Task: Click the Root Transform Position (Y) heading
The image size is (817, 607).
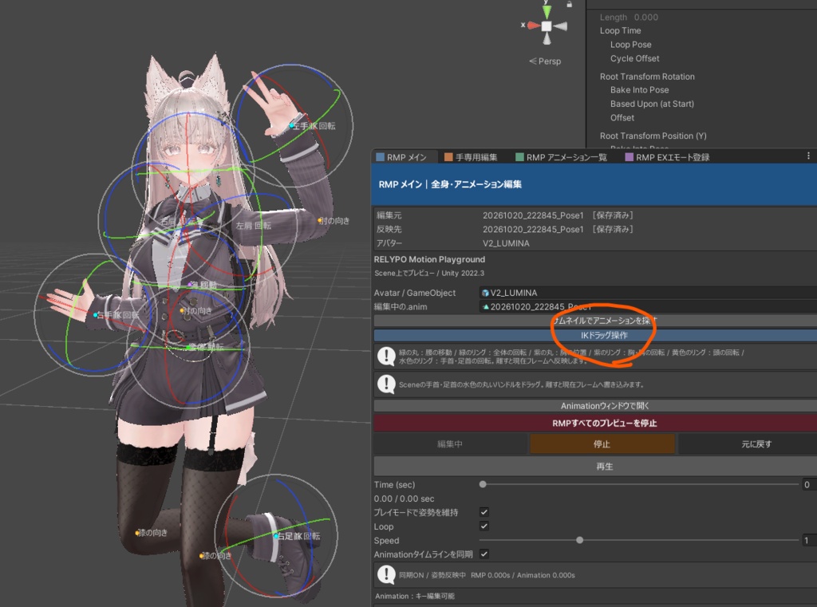Action: point(653,136)
